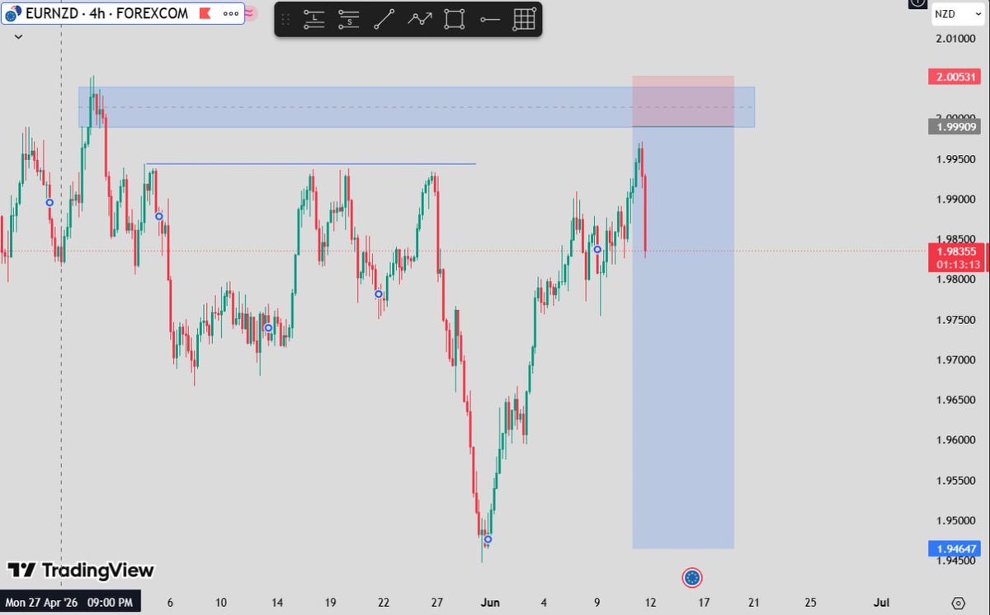Click the blue circle marker near date 9
This screenshot has height=615, width=990.
click(x=597, y=249)
